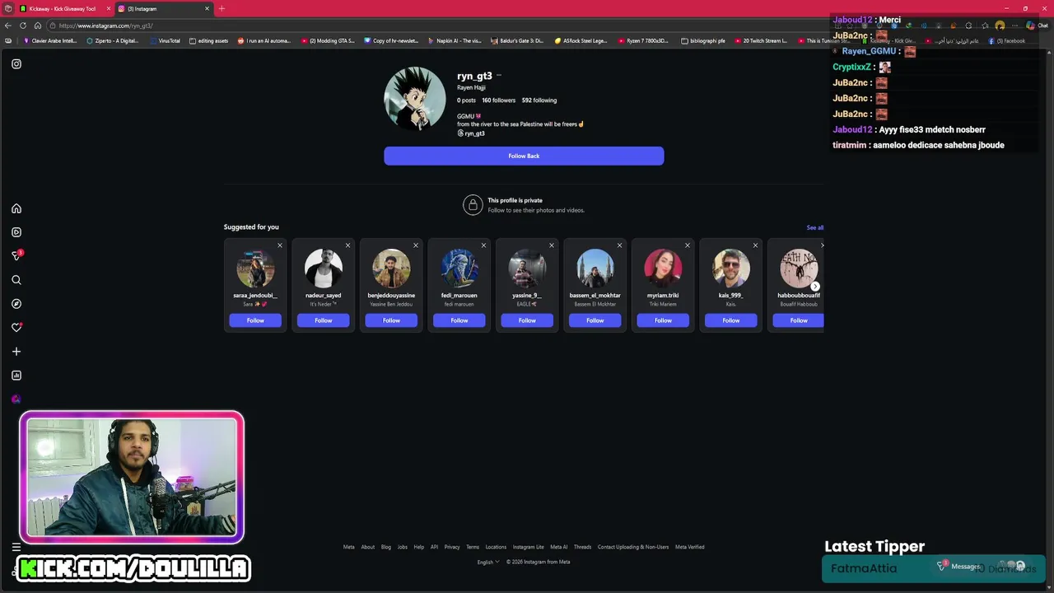The width and height of the screenshot is (1054, 593).
Task: Close the Instagram tab
Action: (207, 8)
